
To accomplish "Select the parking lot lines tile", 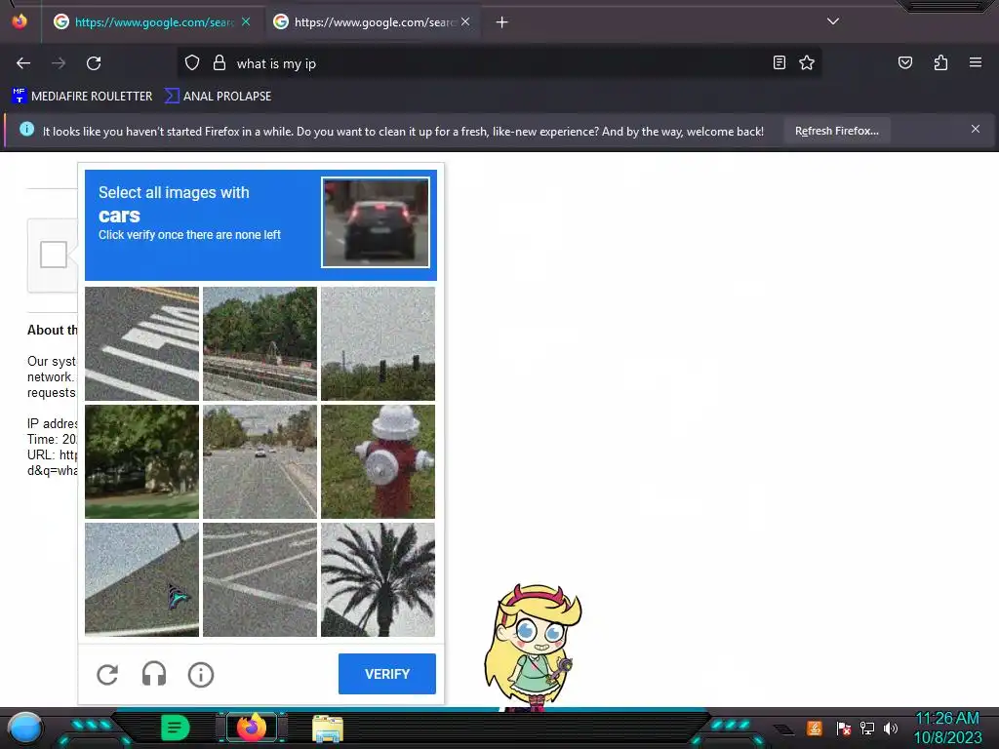I will [260, 579].
